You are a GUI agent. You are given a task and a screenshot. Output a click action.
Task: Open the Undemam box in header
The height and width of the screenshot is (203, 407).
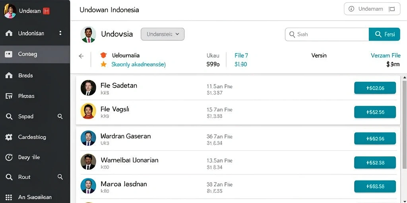tap(372, 9)
